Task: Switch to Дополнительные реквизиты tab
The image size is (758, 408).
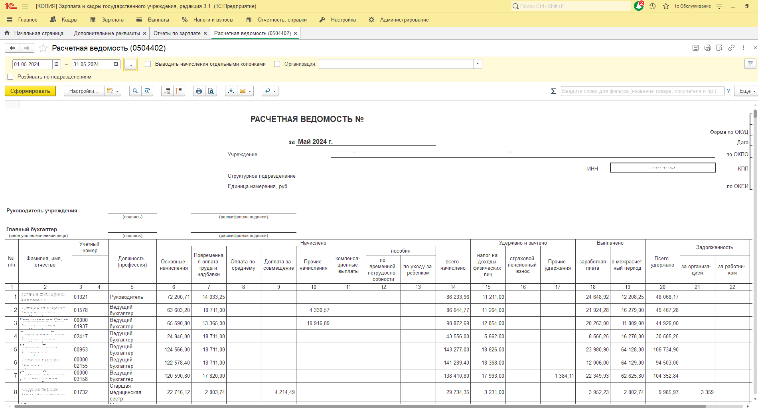Action: tap(107, 33)
